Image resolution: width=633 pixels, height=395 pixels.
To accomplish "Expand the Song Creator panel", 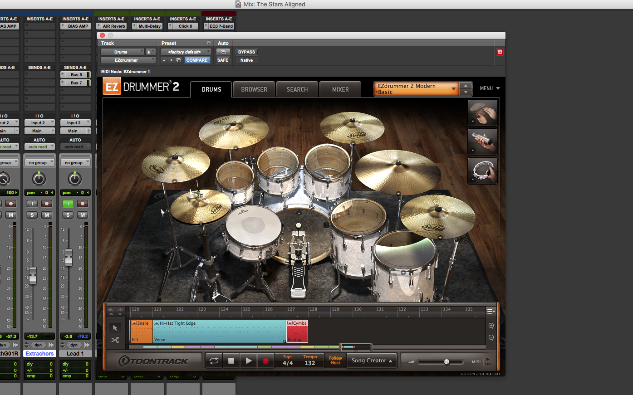I will [372, 361].
